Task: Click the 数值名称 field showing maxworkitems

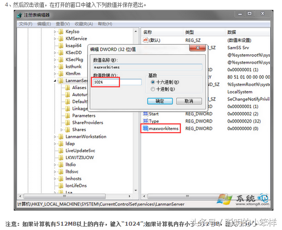Action: point(148,67)
